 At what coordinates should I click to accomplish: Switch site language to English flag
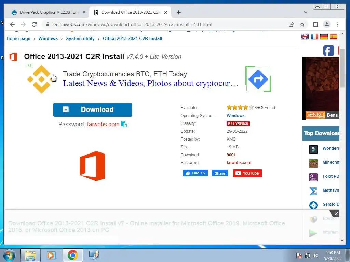305,37
